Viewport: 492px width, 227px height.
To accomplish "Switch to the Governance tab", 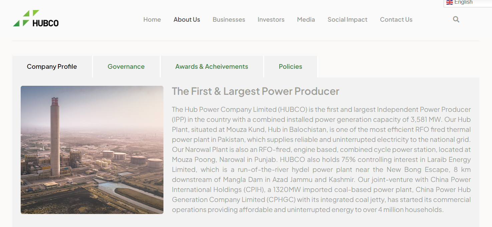I will click(126, 67).
